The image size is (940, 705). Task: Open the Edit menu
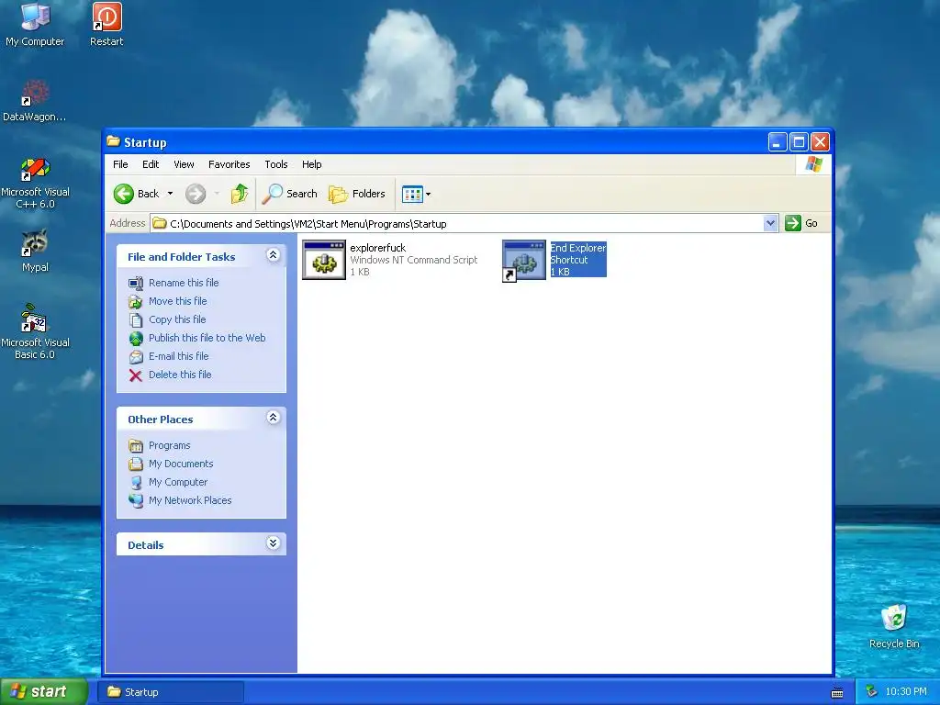151,164
